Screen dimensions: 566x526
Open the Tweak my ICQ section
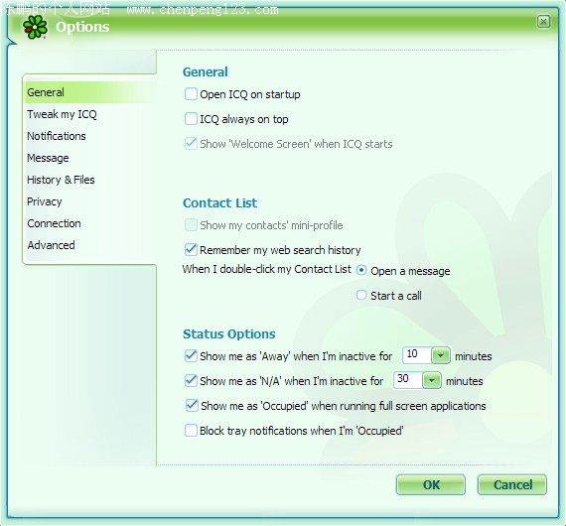[x=63, y=114]
